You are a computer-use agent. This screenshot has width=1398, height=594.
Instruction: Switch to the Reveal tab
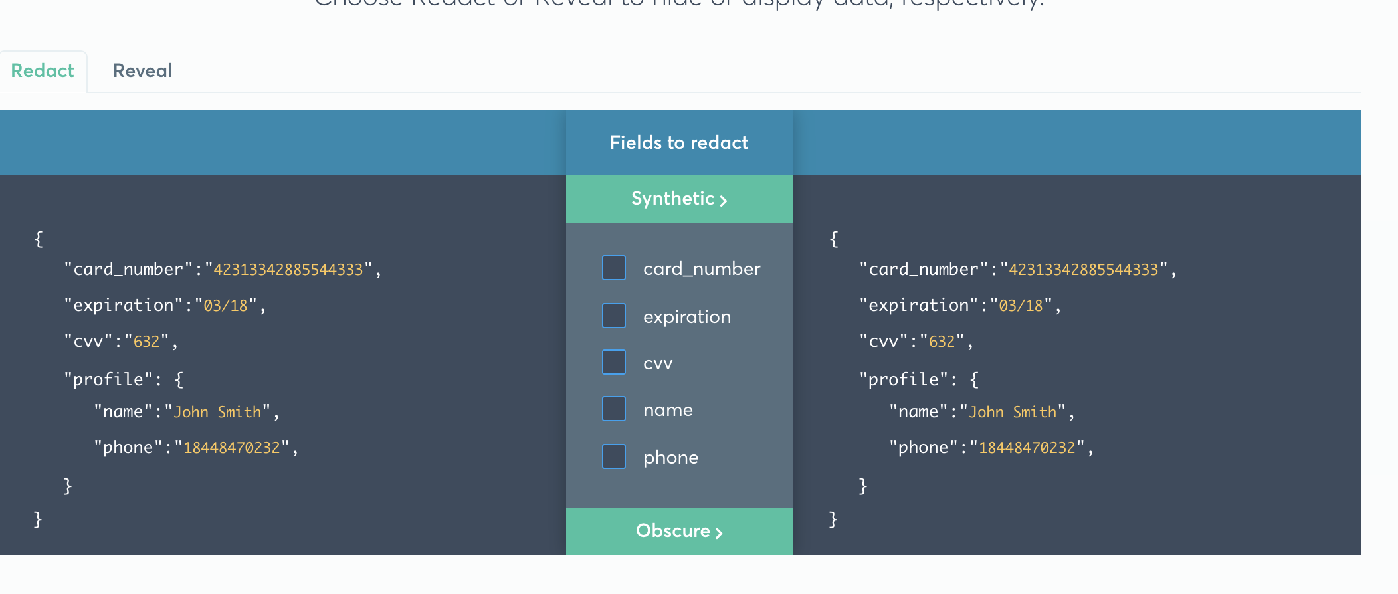(142, 71)
